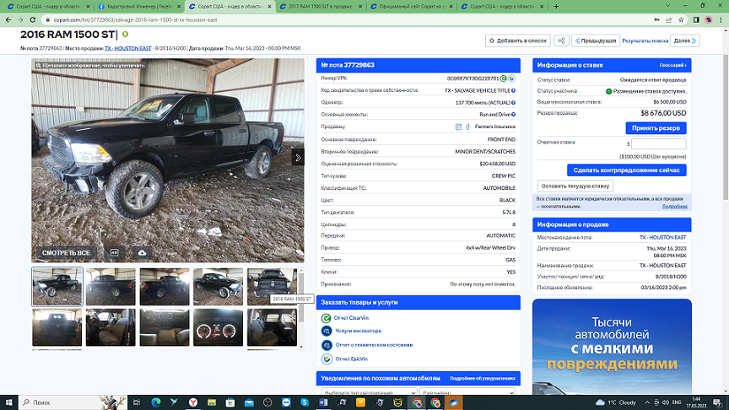Viewport: 729px width, 410px height.
Task: Open Yandex browser from taskbar
Action: click(x=193, y=402)
